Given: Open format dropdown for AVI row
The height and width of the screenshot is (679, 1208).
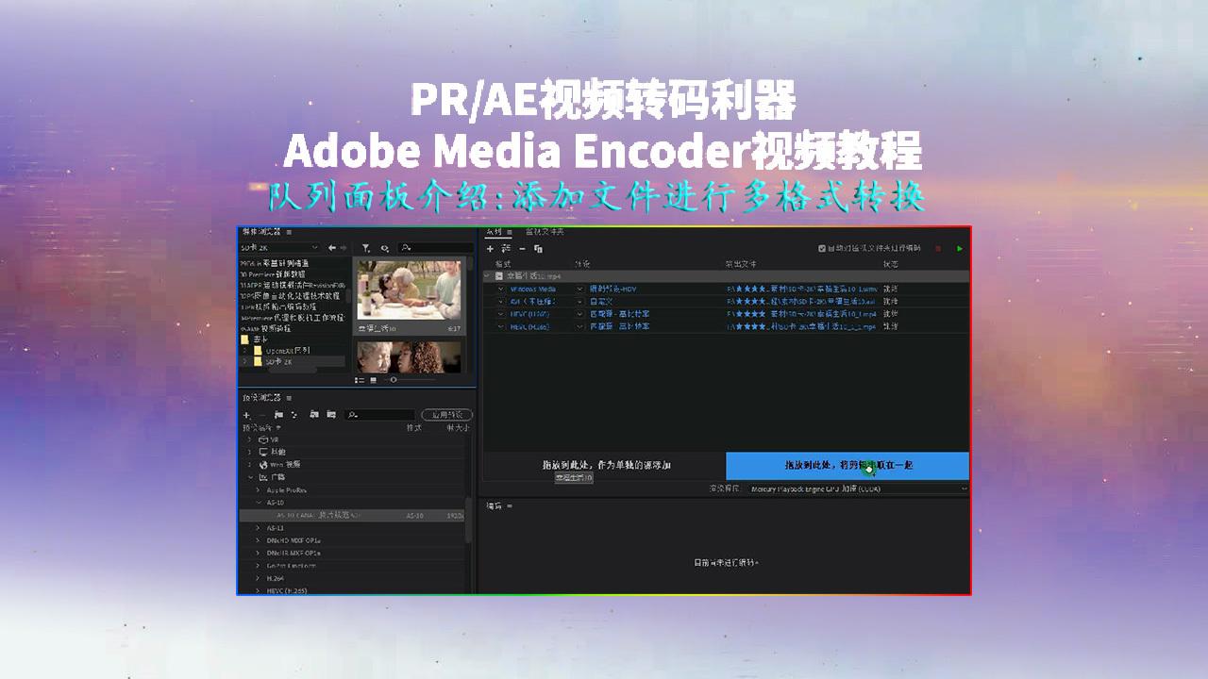Looking at the screenshot, I should [x=501, y=301].
